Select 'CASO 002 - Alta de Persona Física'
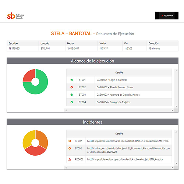The image size is (184, 184). click(119, 87)
